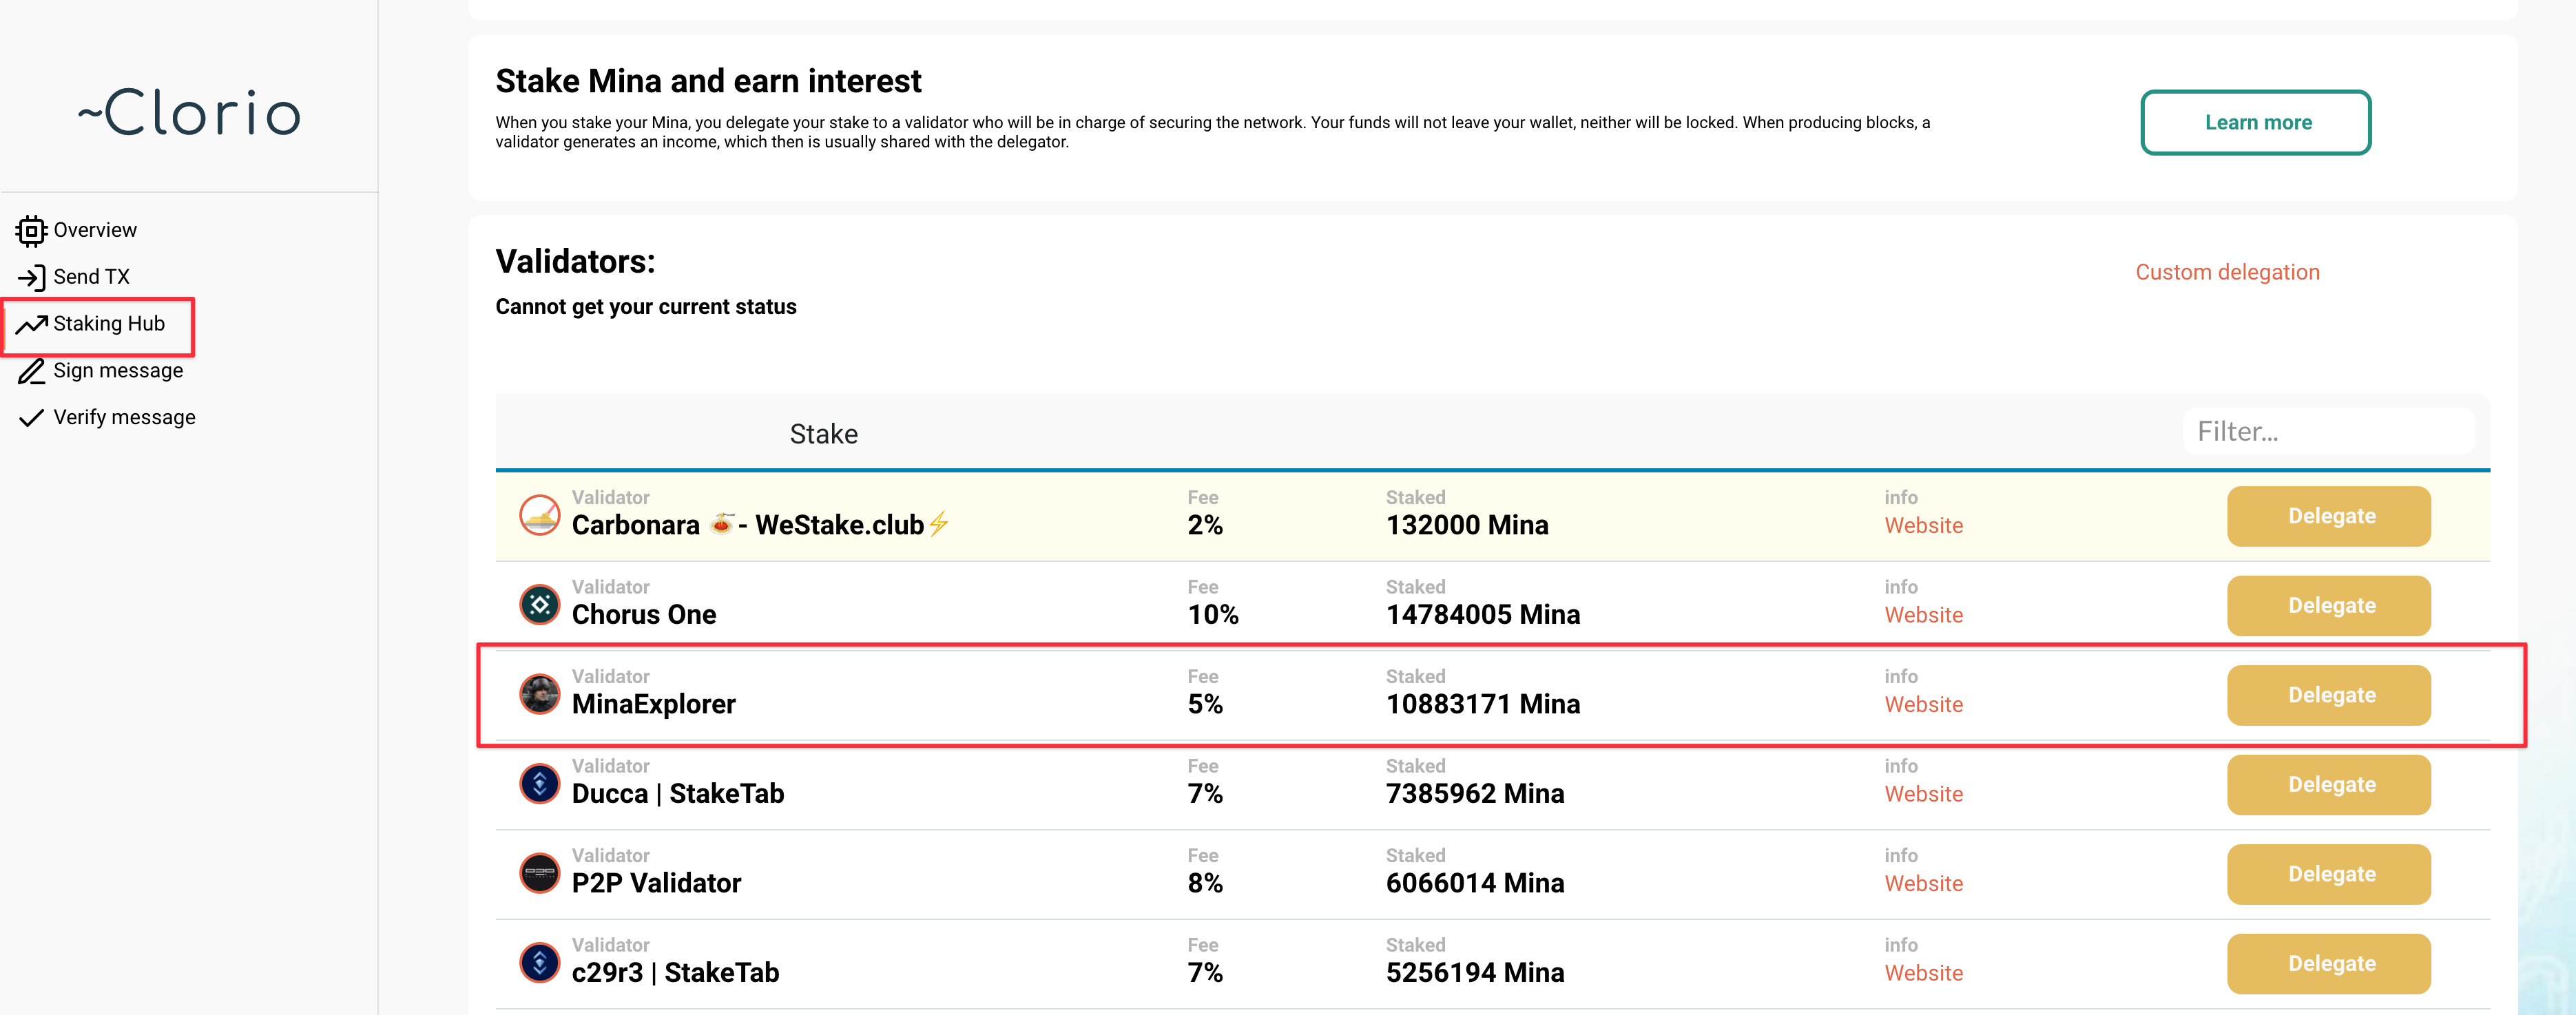Click the Sign message pen icon
Screen dimensions: 2576x1015
[31, 371]
